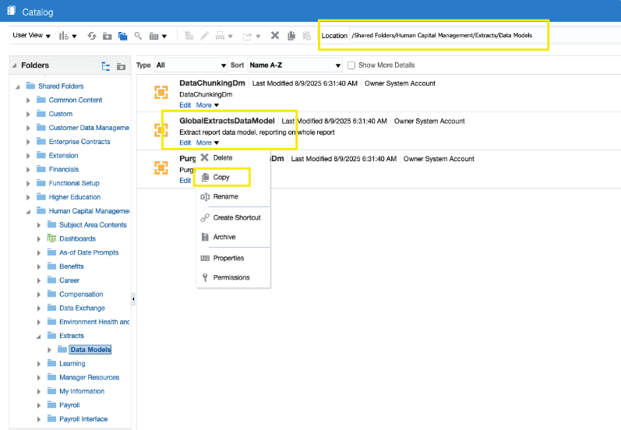Screen dimensions: 621x430
Task: Select the As-of Date Prompts folder
Action: pos(89,252)
